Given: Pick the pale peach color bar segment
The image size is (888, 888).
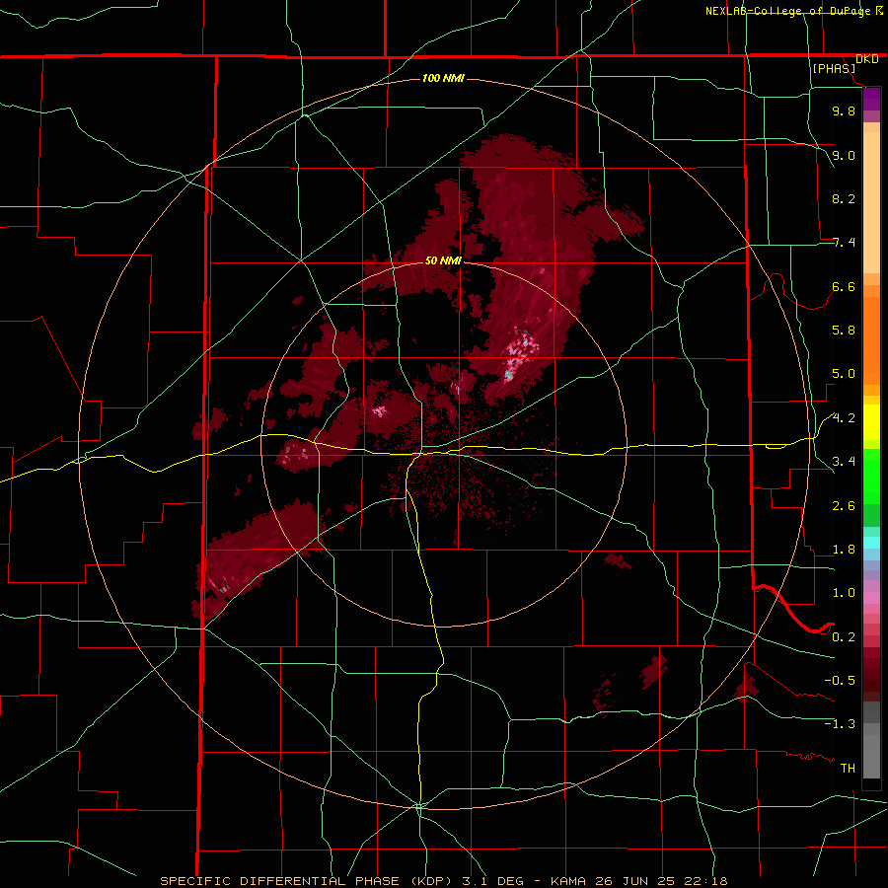Looking at the screenshot, I should (x=871, y=202).
